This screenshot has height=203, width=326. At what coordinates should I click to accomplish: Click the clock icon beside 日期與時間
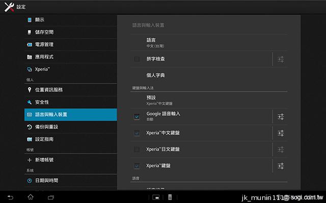tap(30, 181)
